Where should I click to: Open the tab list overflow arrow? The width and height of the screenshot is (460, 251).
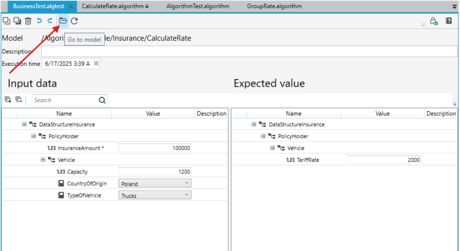[x=455, y=6]
